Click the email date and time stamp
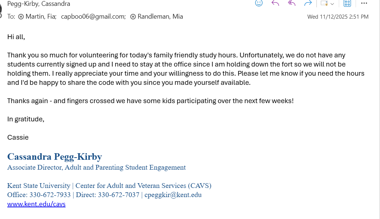This screenshot has width=380, height=219. 338,17
